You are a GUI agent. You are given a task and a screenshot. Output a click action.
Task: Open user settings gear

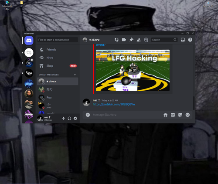pos(75,118)
